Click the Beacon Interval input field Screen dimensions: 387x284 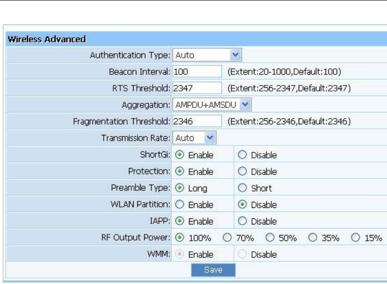click(197, 72)
